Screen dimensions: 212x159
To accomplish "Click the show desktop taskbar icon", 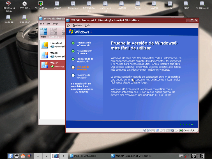I will tap(17, 156).
